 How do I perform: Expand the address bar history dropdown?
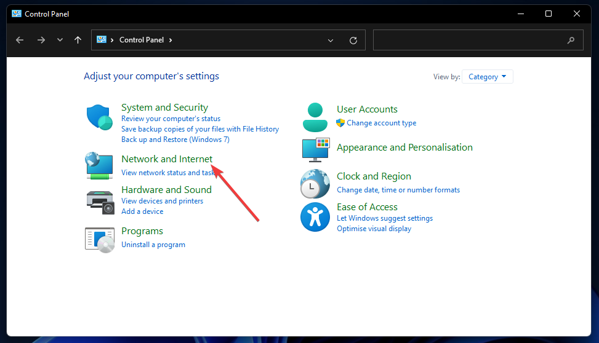pos(331,41)
